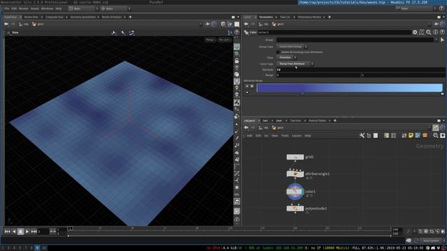Click the parameter pane help icon

point(442,33)
